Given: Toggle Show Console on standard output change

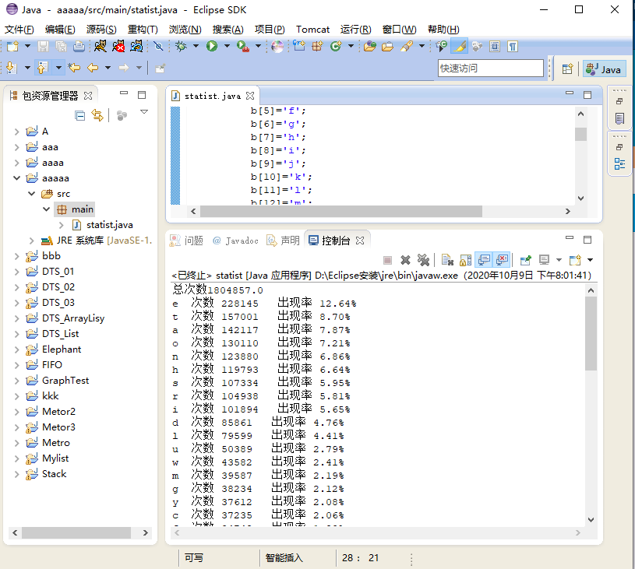Looking at the screenshot, I should pos(484,259).
